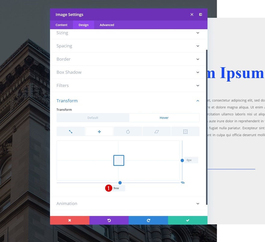Select the Transform Origin icon
This screenshot has width=265, height=242.
click(185, 131)
